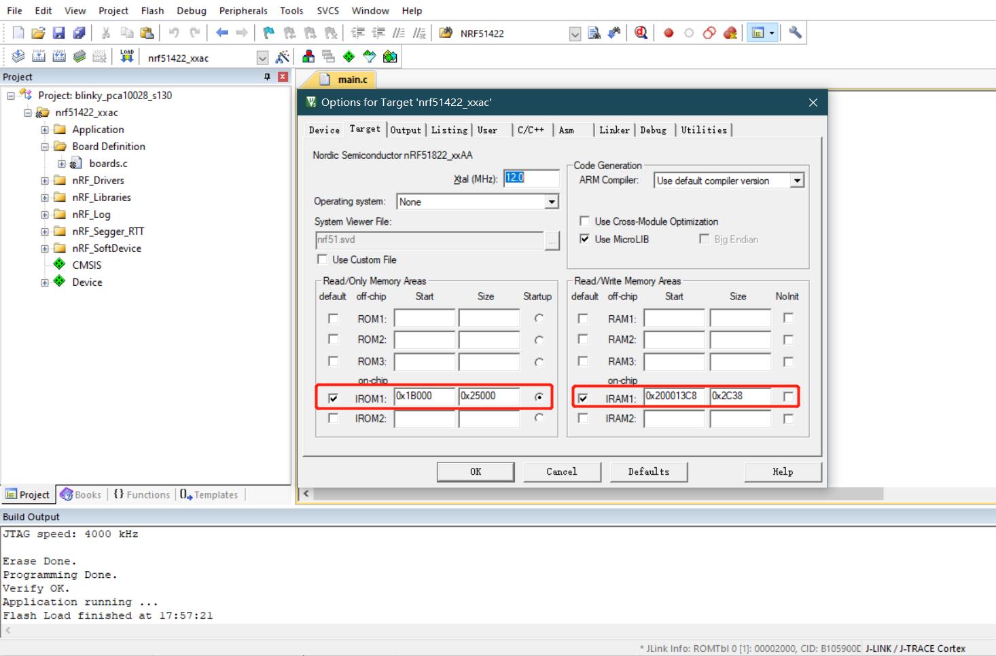996x656 pixels.
Task: Save the current file with floppy icon
Action: (x=59, y=33)
